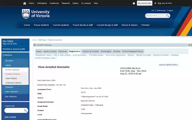Click the print link
This screenshot has width=192, height=120.
tap(169, 65)
